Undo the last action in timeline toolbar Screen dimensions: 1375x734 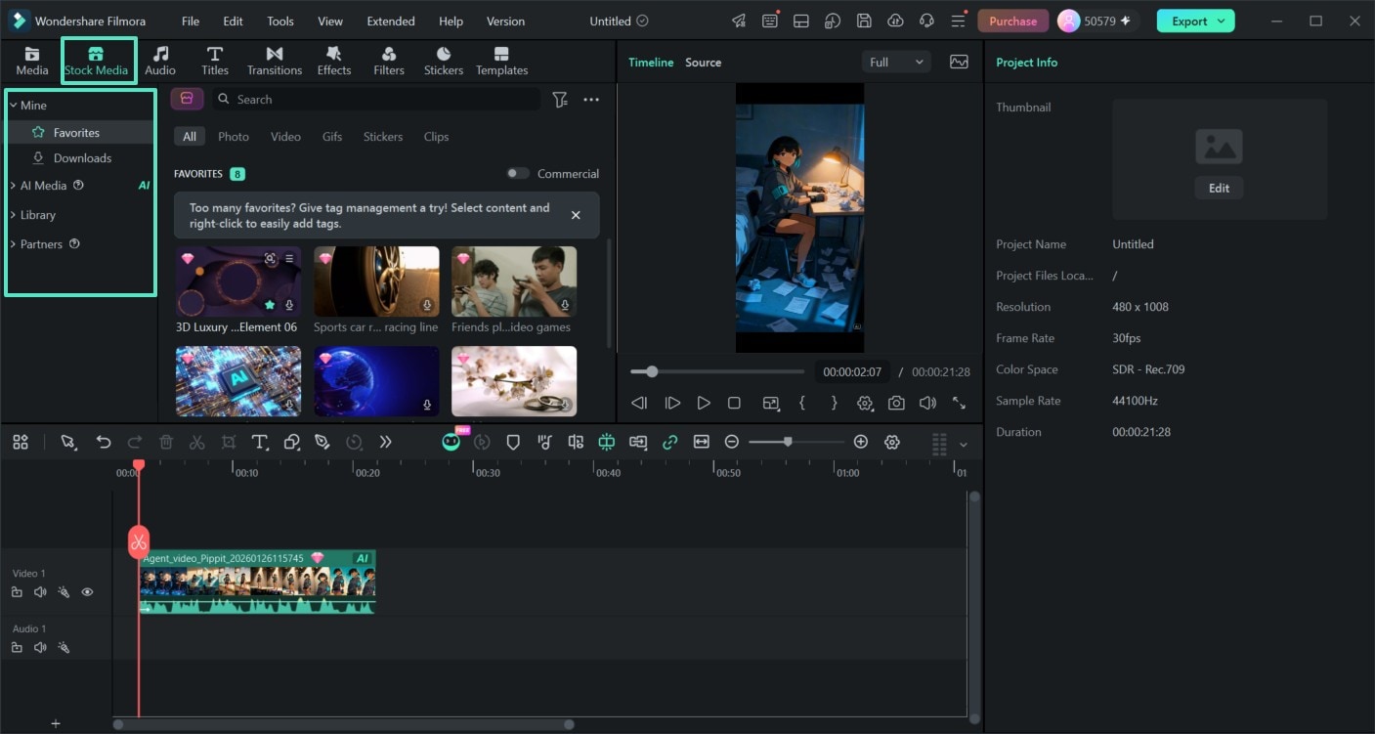point(104,442)
